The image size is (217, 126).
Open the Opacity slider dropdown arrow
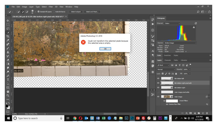pyautogui.click(x=190, y=70)
